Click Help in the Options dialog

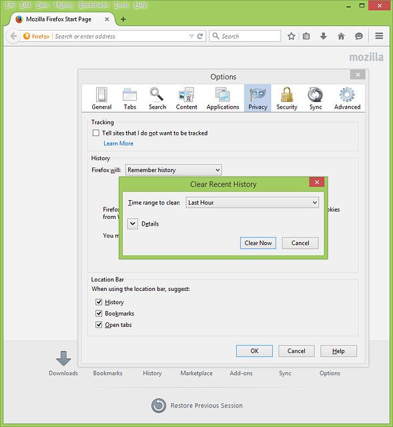pos(338,351)
